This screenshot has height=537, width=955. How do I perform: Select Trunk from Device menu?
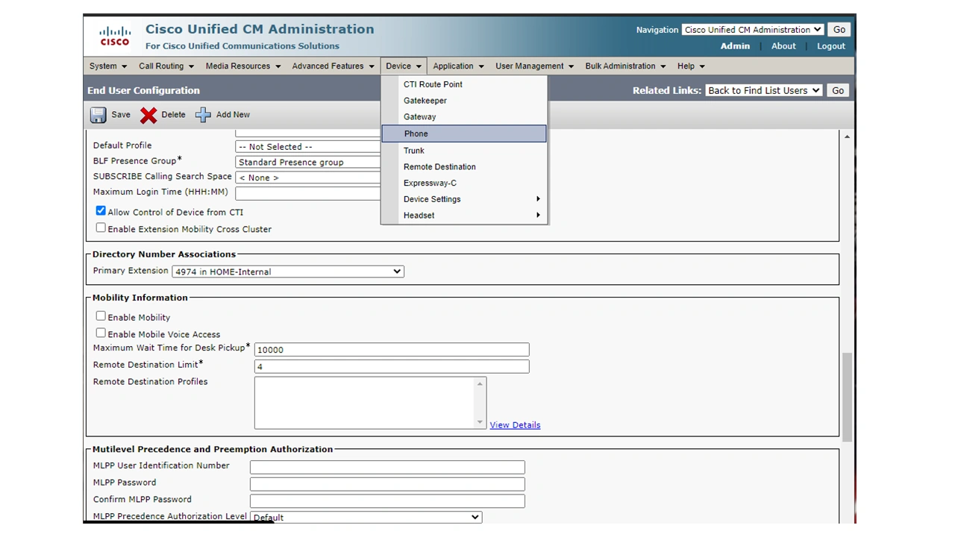[x=464, y=151]
